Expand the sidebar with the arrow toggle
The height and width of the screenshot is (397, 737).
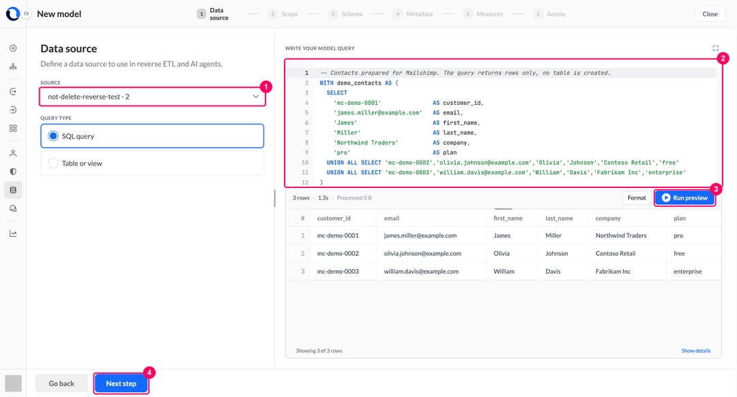(27, 14)
